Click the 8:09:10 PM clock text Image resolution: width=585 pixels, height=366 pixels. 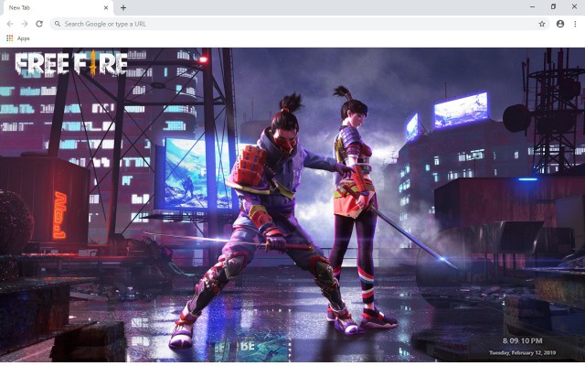coord(522,340)
